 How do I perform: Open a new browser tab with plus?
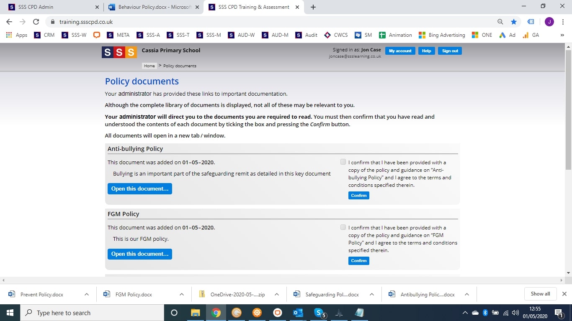pyautogui.click(x=313, y=7)
